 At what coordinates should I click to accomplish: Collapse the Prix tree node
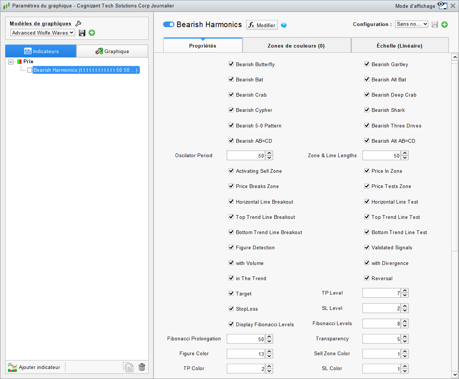pos(11,62)
